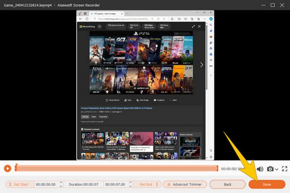Close the Aiseesoft Screen Recorder window
Image resolution: width=290 pixels, height=193 pixels.
tap(282, 5)
